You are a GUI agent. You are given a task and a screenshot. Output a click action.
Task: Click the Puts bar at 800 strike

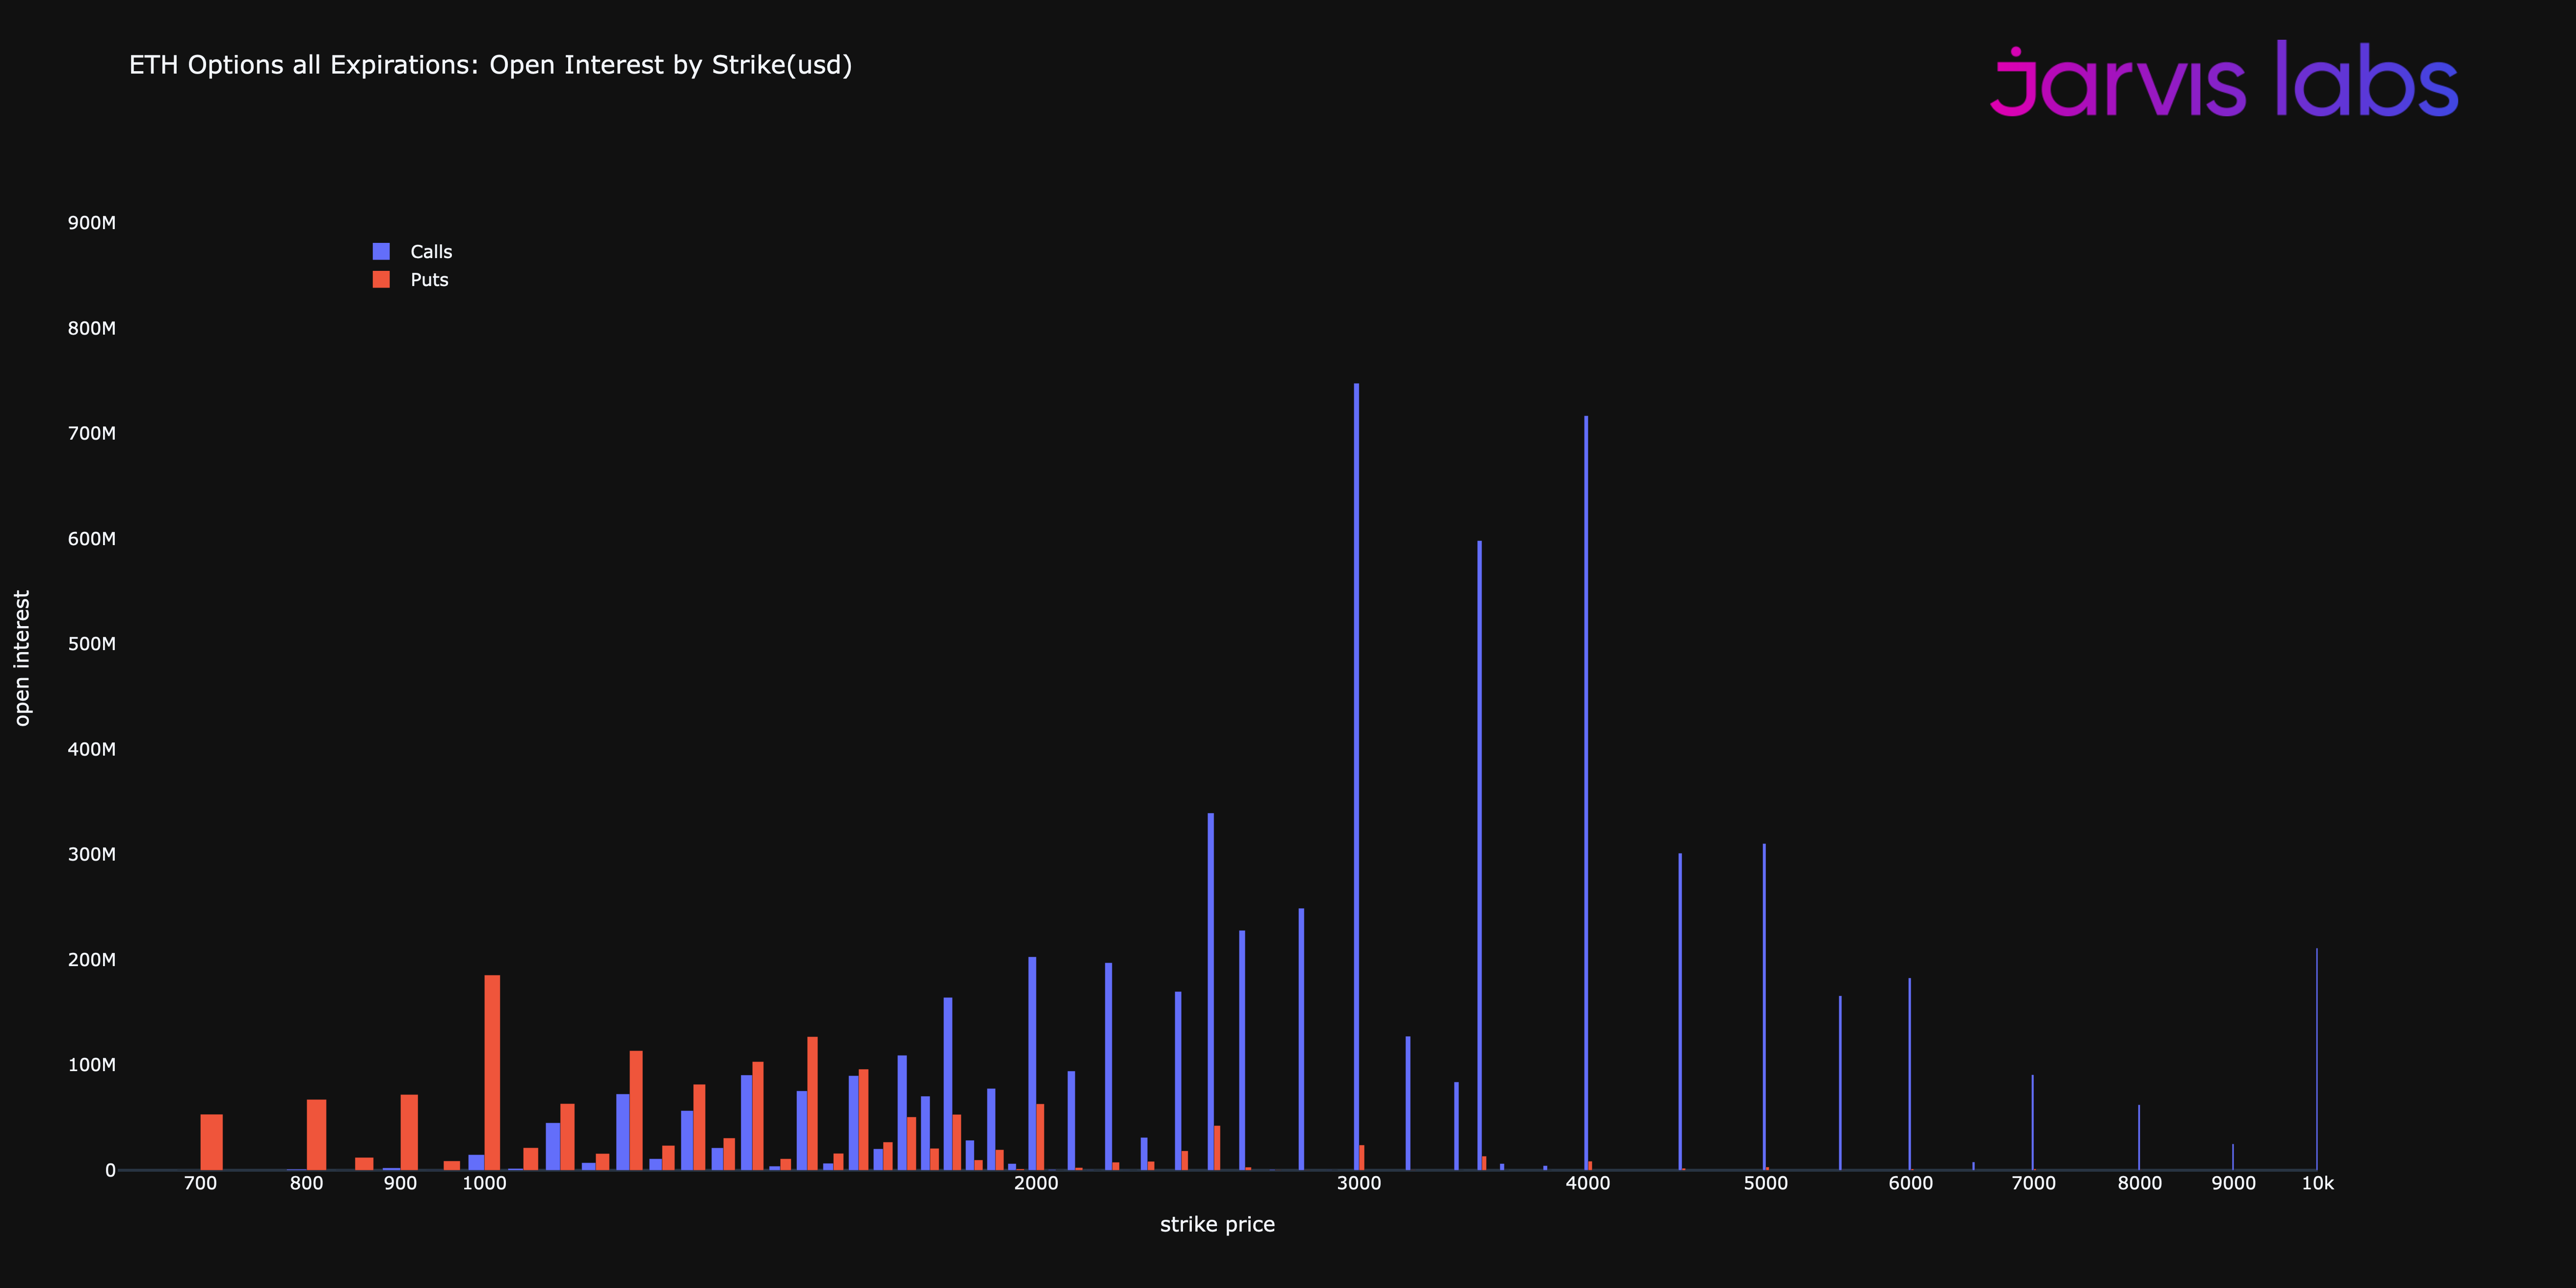click(x=316, y=1135)
